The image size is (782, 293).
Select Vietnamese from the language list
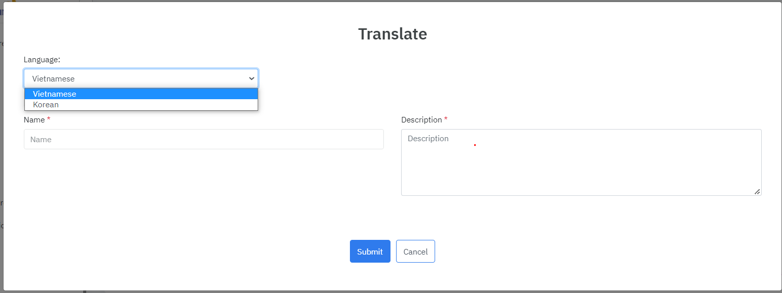coord(55,94)
